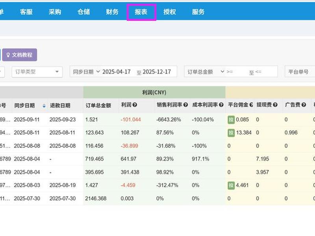This screenshot has width=315, height=236.
Task: Click order total 2146.368
Action: coord(96,199)
